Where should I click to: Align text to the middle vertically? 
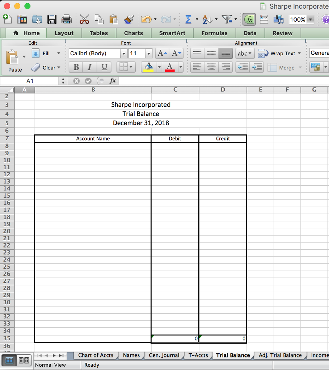click(x=211, y=53)
